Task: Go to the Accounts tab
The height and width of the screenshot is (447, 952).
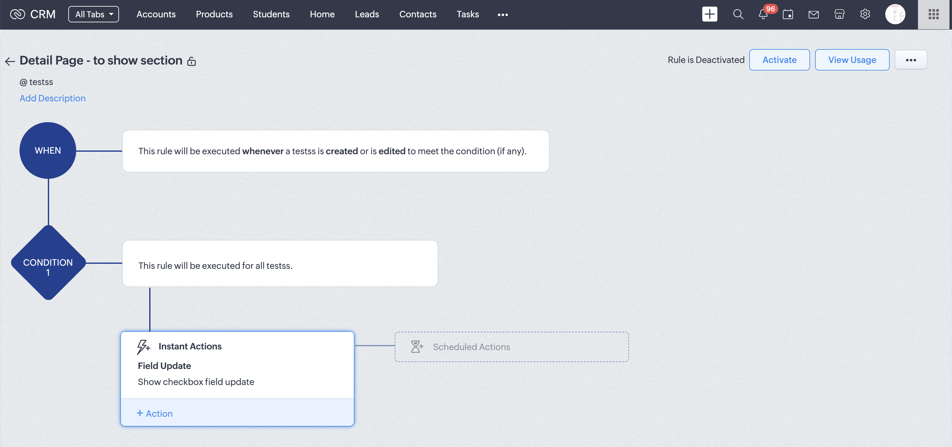Action: click(156, 14)
